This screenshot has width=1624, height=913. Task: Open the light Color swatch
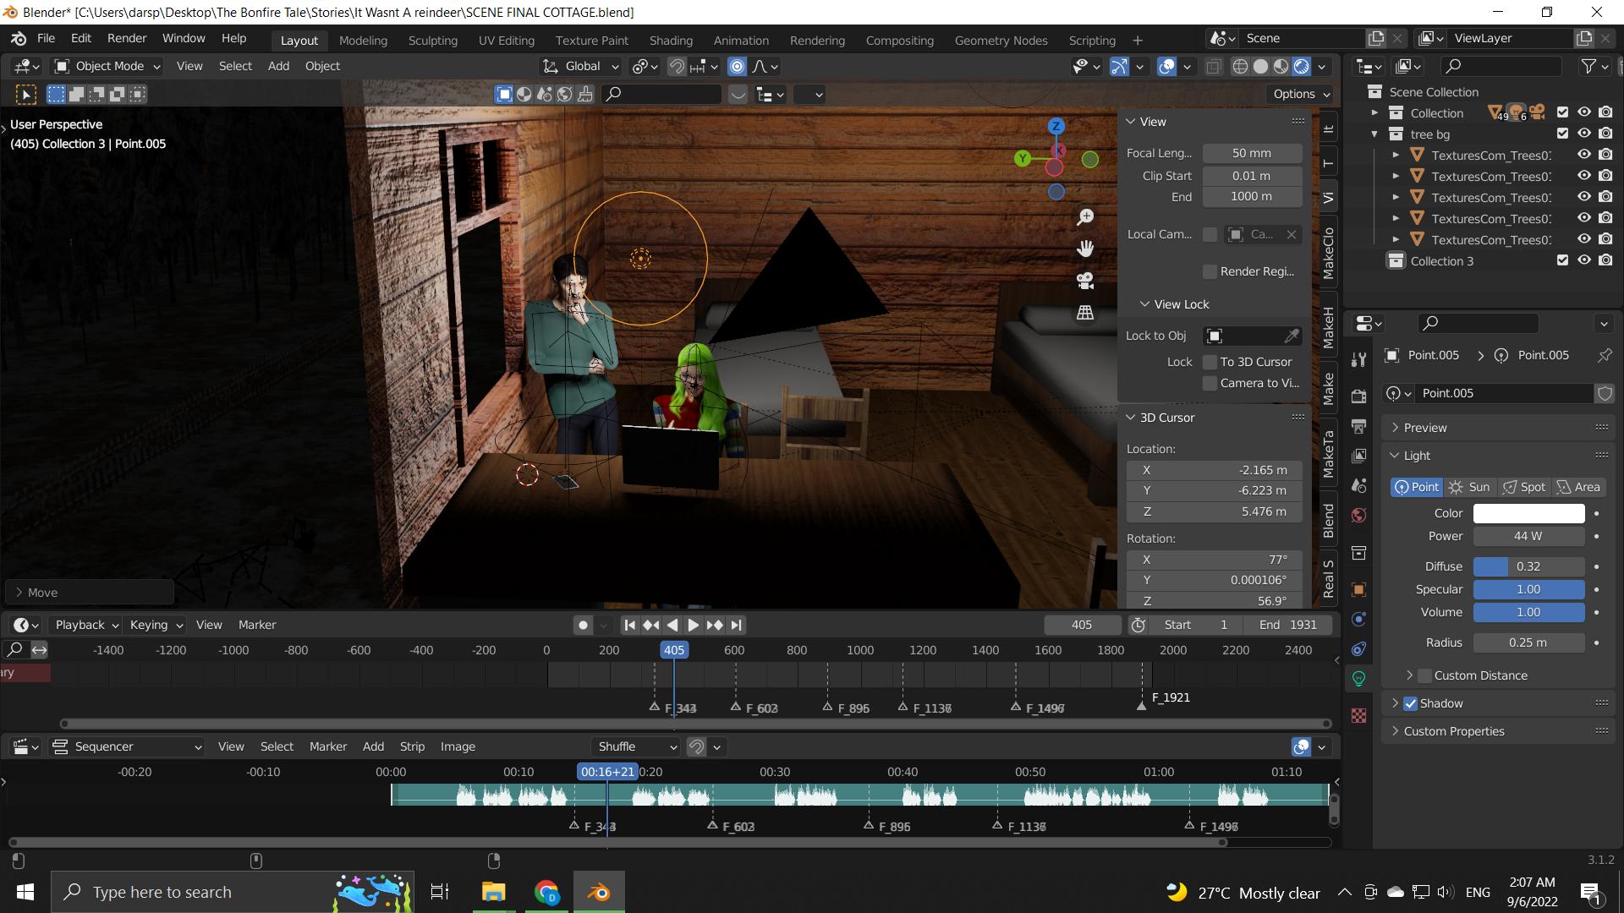(x=1528, y=514)
